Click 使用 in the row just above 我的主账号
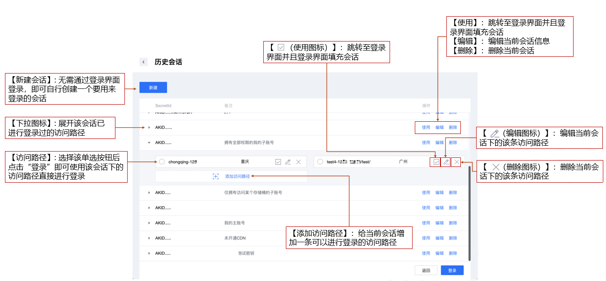The width and height of the screenshot is (606, 281). [x=426, y=208]
